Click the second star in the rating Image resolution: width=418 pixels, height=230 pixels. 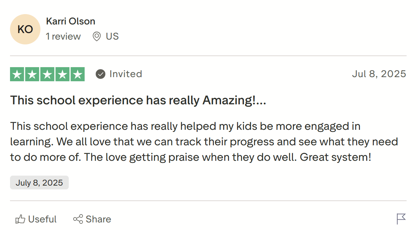32,74
